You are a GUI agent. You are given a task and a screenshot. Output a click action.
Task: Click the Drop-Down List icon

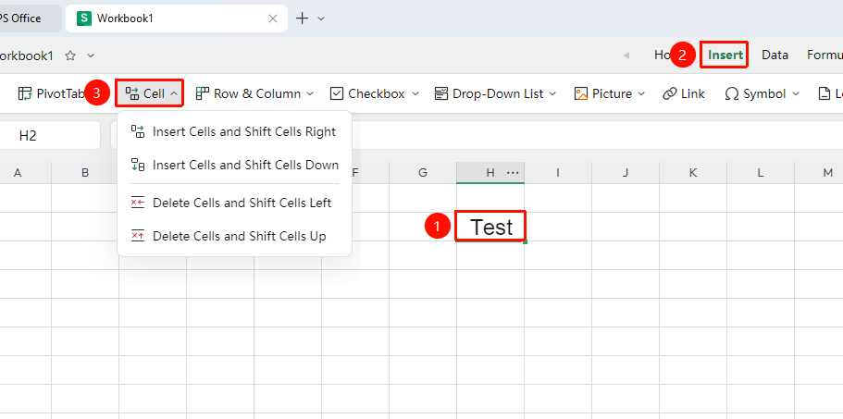tap(441, 93)
